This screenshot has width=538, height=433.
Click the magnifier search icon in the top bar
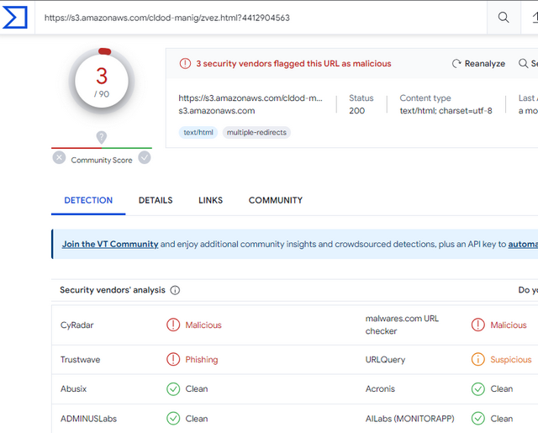tap(504, 17)
